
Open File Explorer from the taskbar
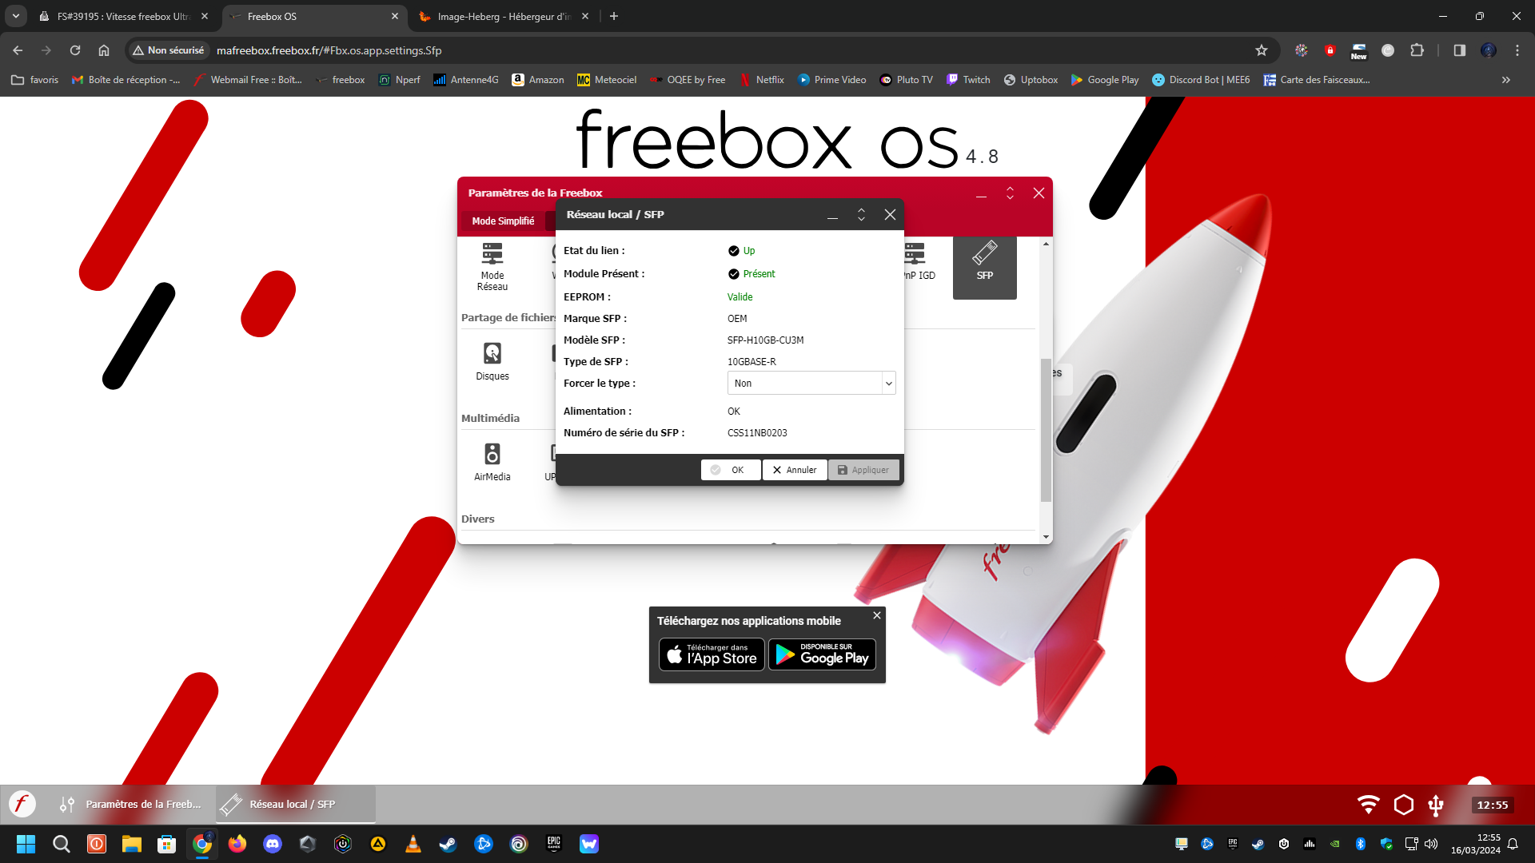132,844
